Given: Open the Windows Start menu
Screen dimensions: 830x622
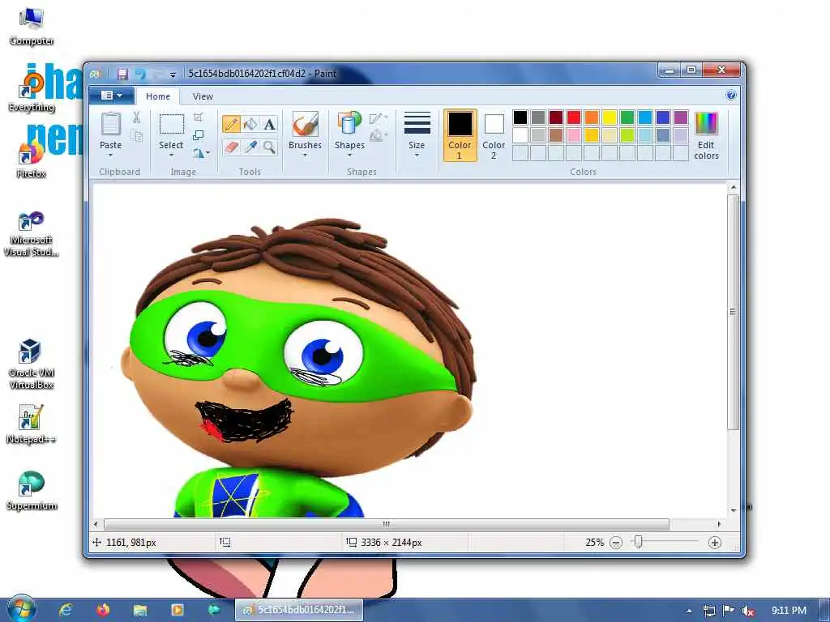Looking at the screenshot, I should tap(20, 609).
